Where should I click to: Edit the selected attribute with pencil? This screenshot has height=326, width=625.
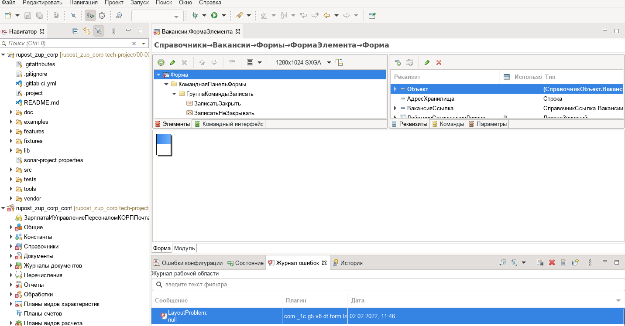[427, 62]
